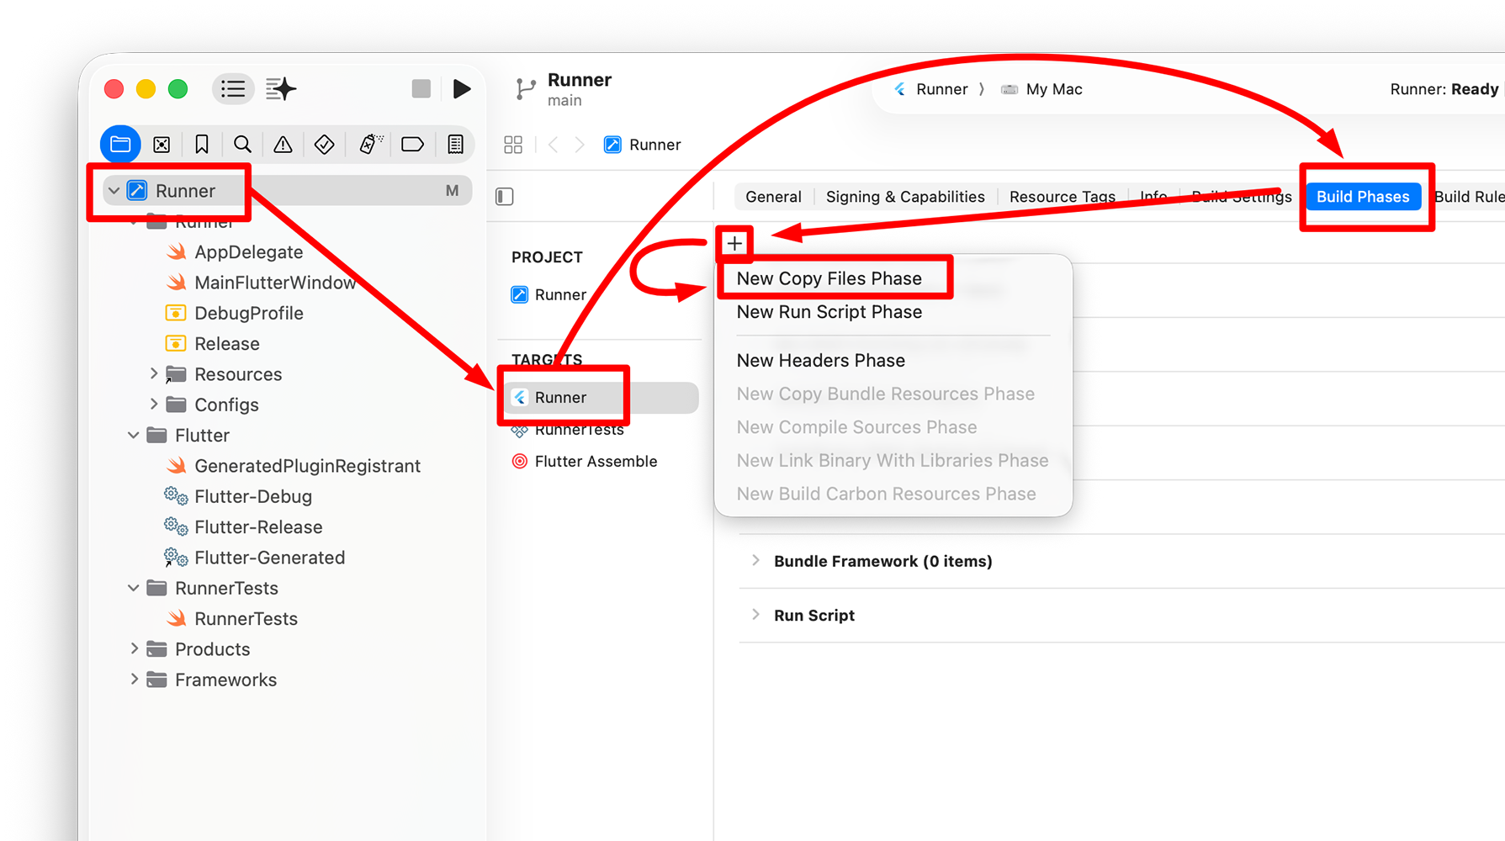
Task: Choose the My Mac run destination
Action: click(x=1041, y=89)
